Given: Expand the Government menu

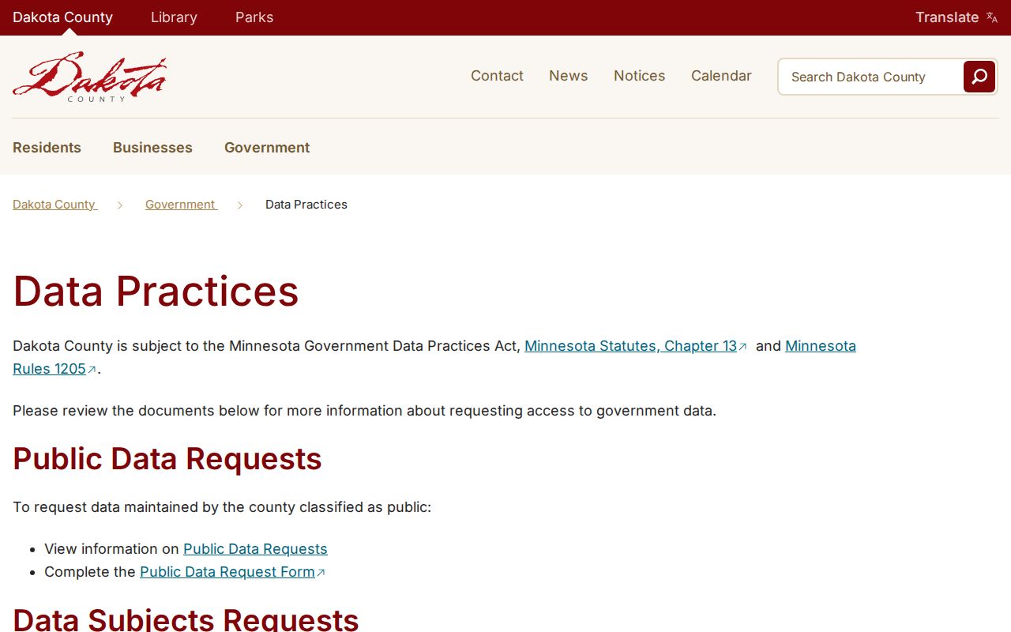Looking at the screenshot, I should (267, 148).
